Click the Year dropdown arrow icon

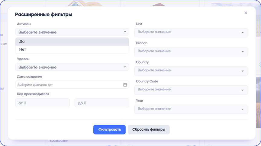click(243, 109)
